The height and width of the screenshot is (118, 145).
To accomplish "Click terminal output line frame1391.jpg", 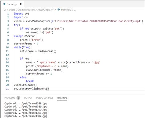I will coord(26,113).
